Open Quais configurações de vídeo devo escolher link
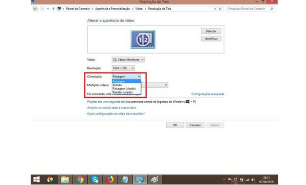Image resolution: width=306 pixels, height=185 pixels. coord(116,114)
